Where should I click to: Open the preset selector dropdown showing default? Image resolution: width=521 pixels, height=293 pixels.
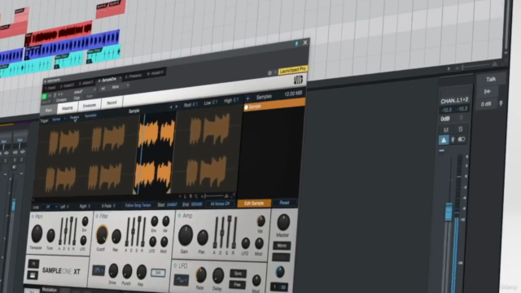83,91
